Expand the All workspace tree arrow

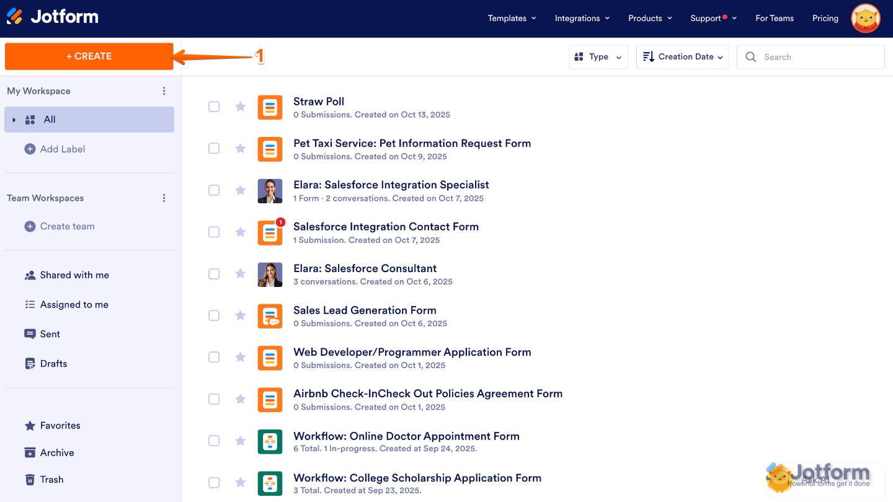click(14, 120)
